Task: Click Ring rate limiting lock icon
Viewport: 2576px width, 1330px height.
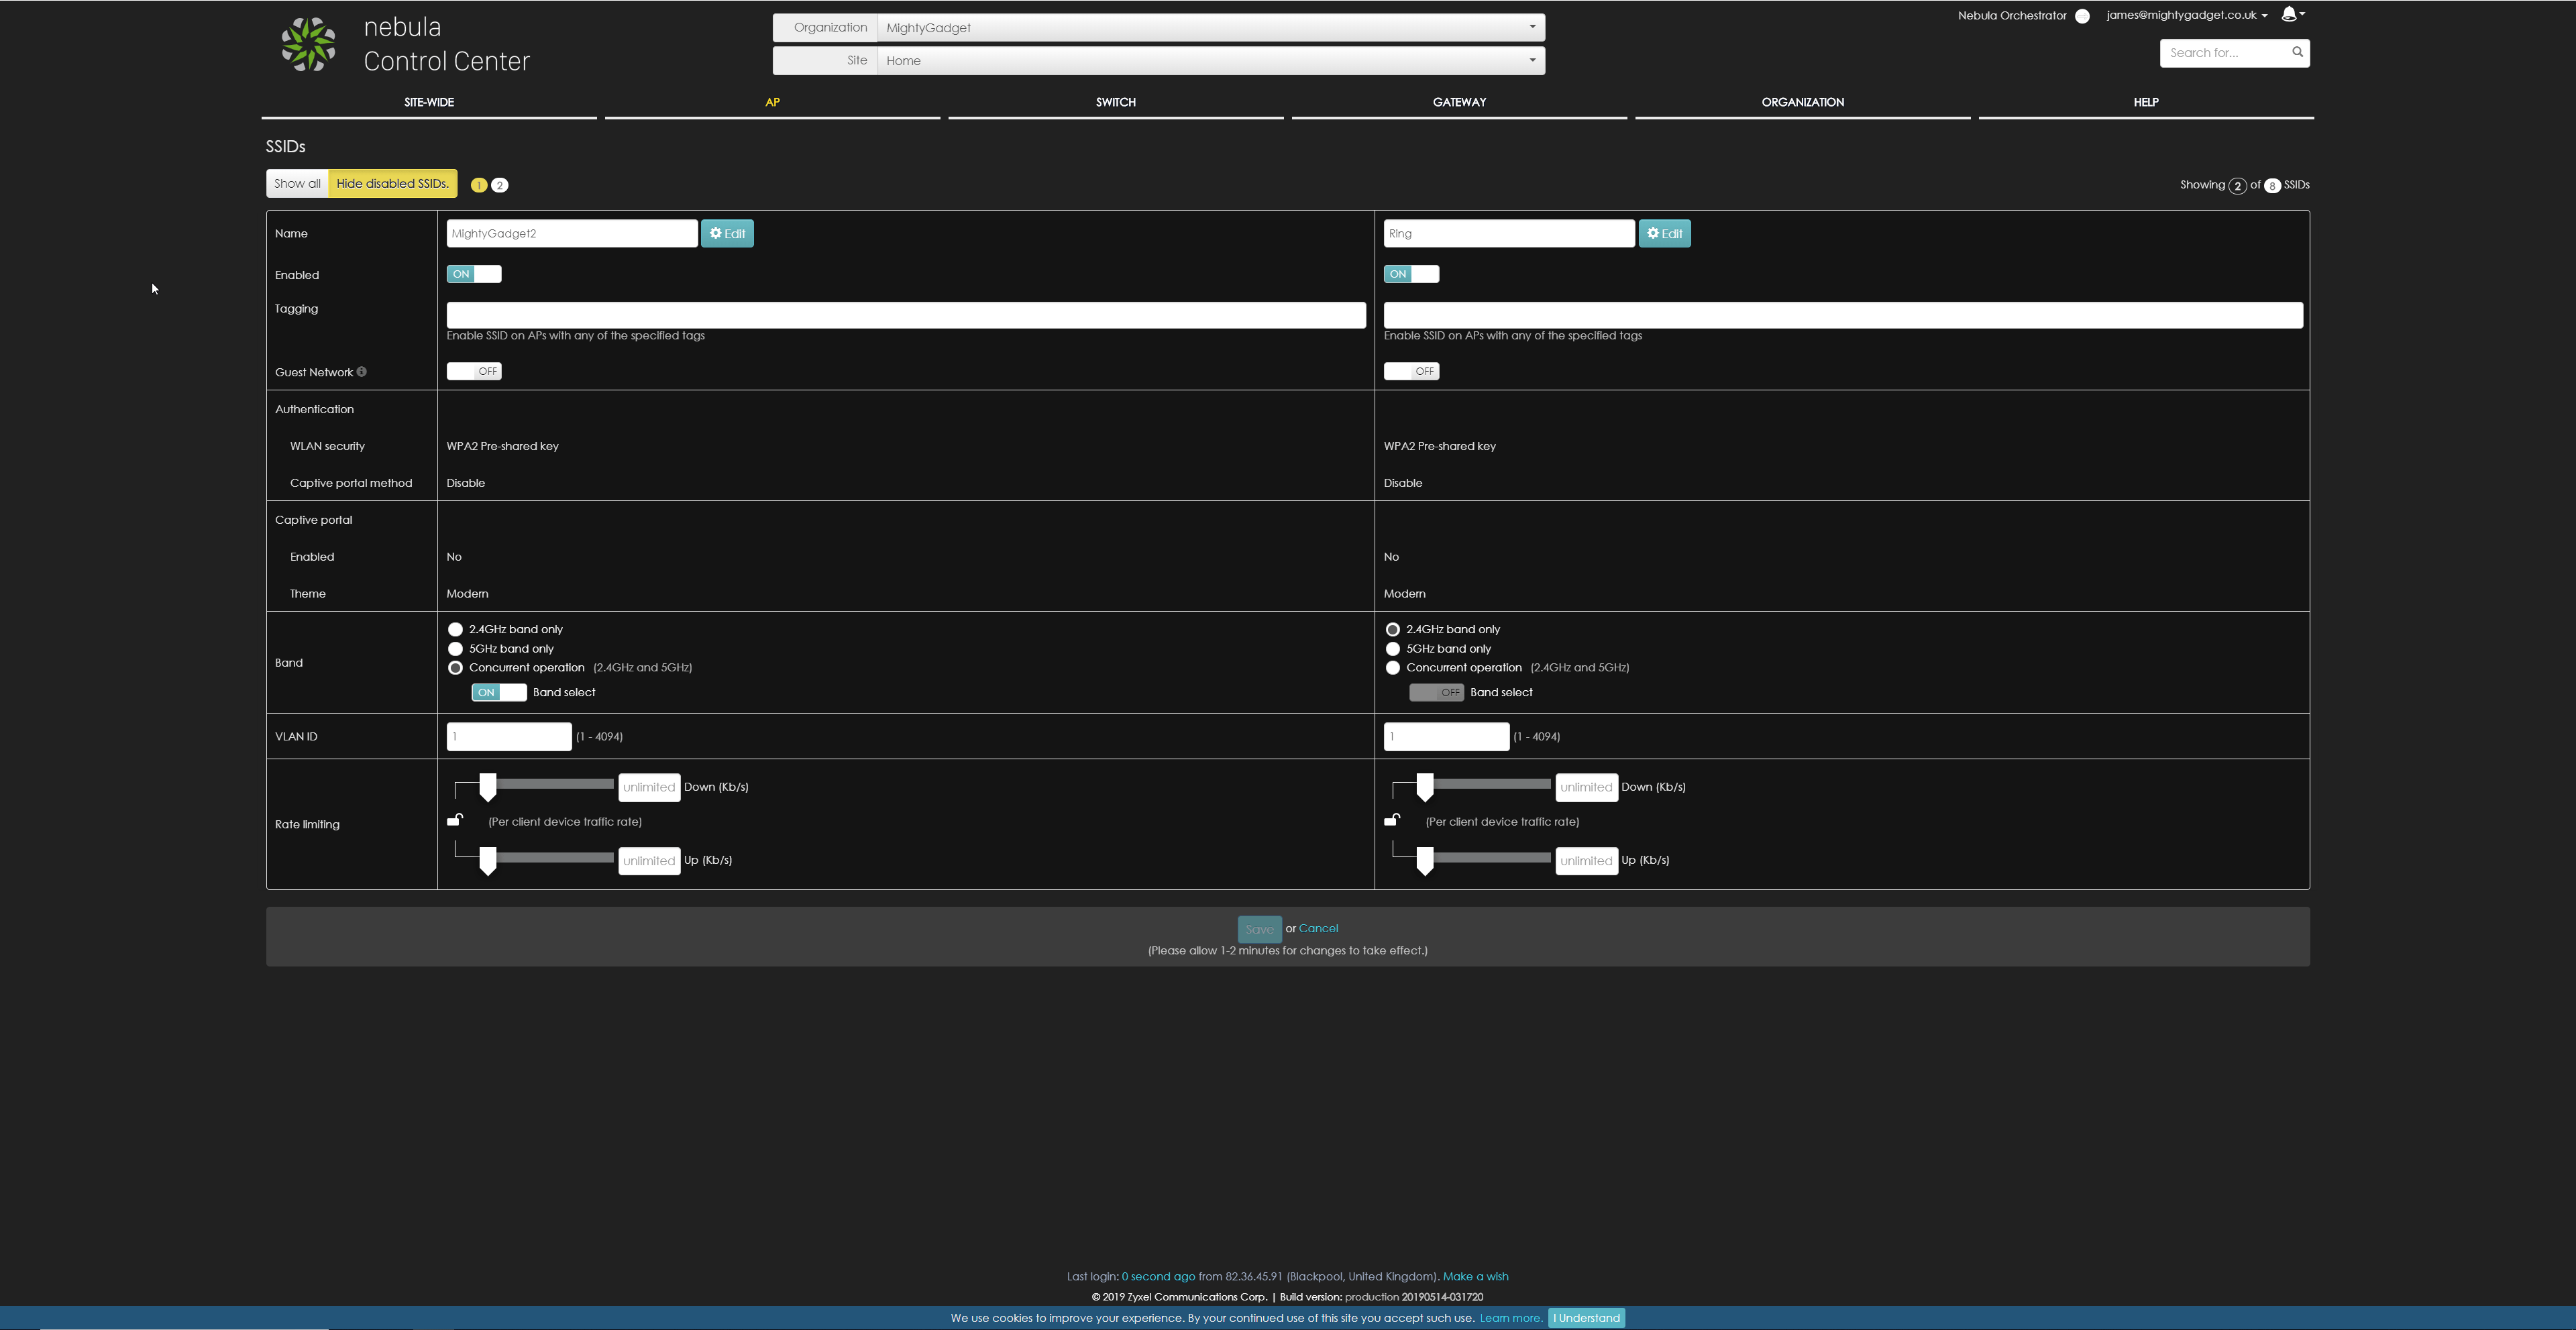Action: 1392,820
